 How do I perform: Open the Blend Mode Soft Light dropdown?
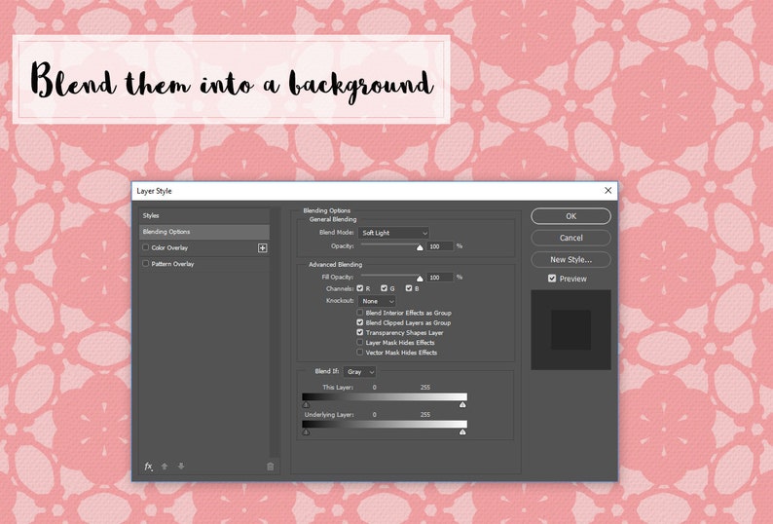pyautogui.click(x=393, y=233)
